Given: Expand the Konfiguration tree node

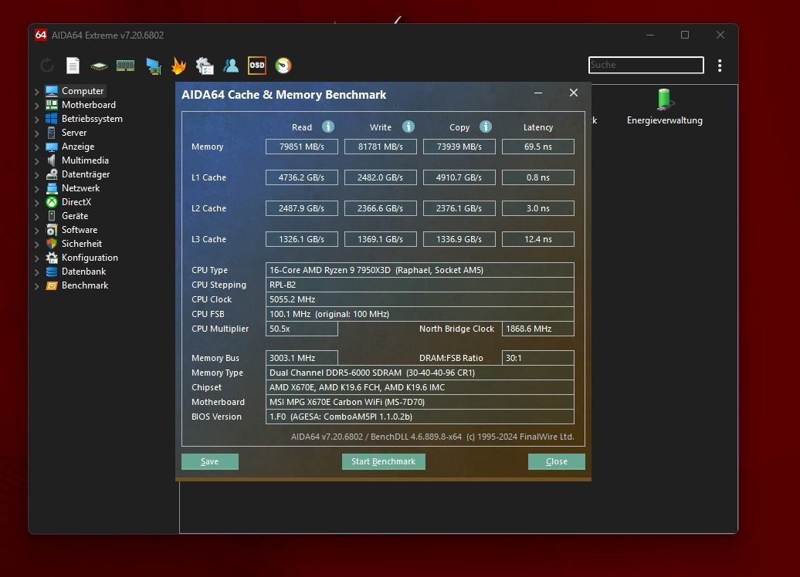Looking at the screenshot, I should tap(37, 258).
